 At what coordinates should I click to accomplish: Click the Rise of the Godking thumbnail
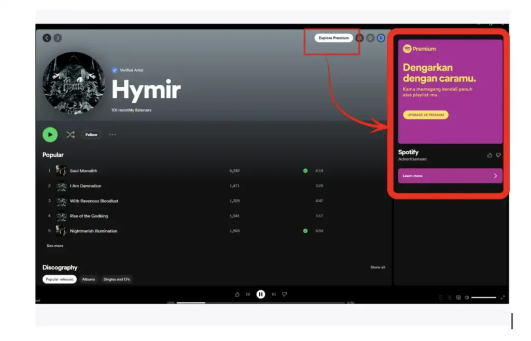pos(61,216)
